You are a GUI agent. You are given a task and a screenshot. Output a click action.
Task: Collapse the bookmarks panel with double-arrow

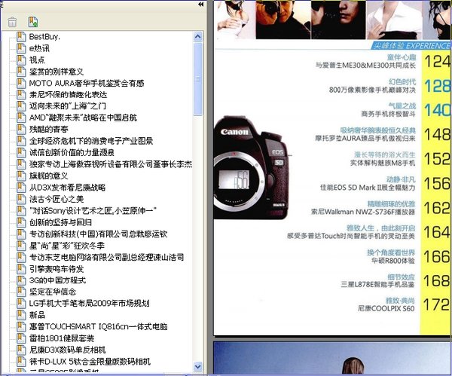[x=201, y=4]
